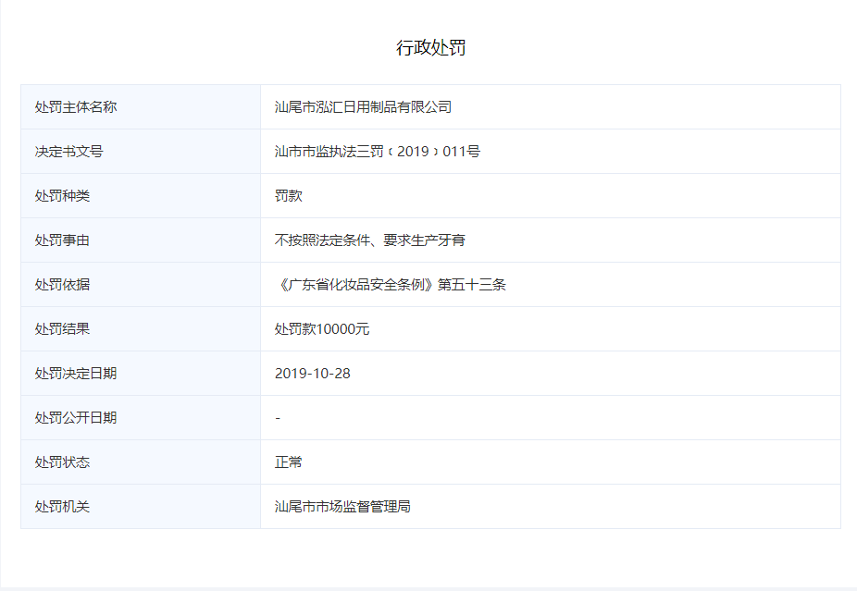
Task: Click the 正常 status value
Action: [288, 462]
